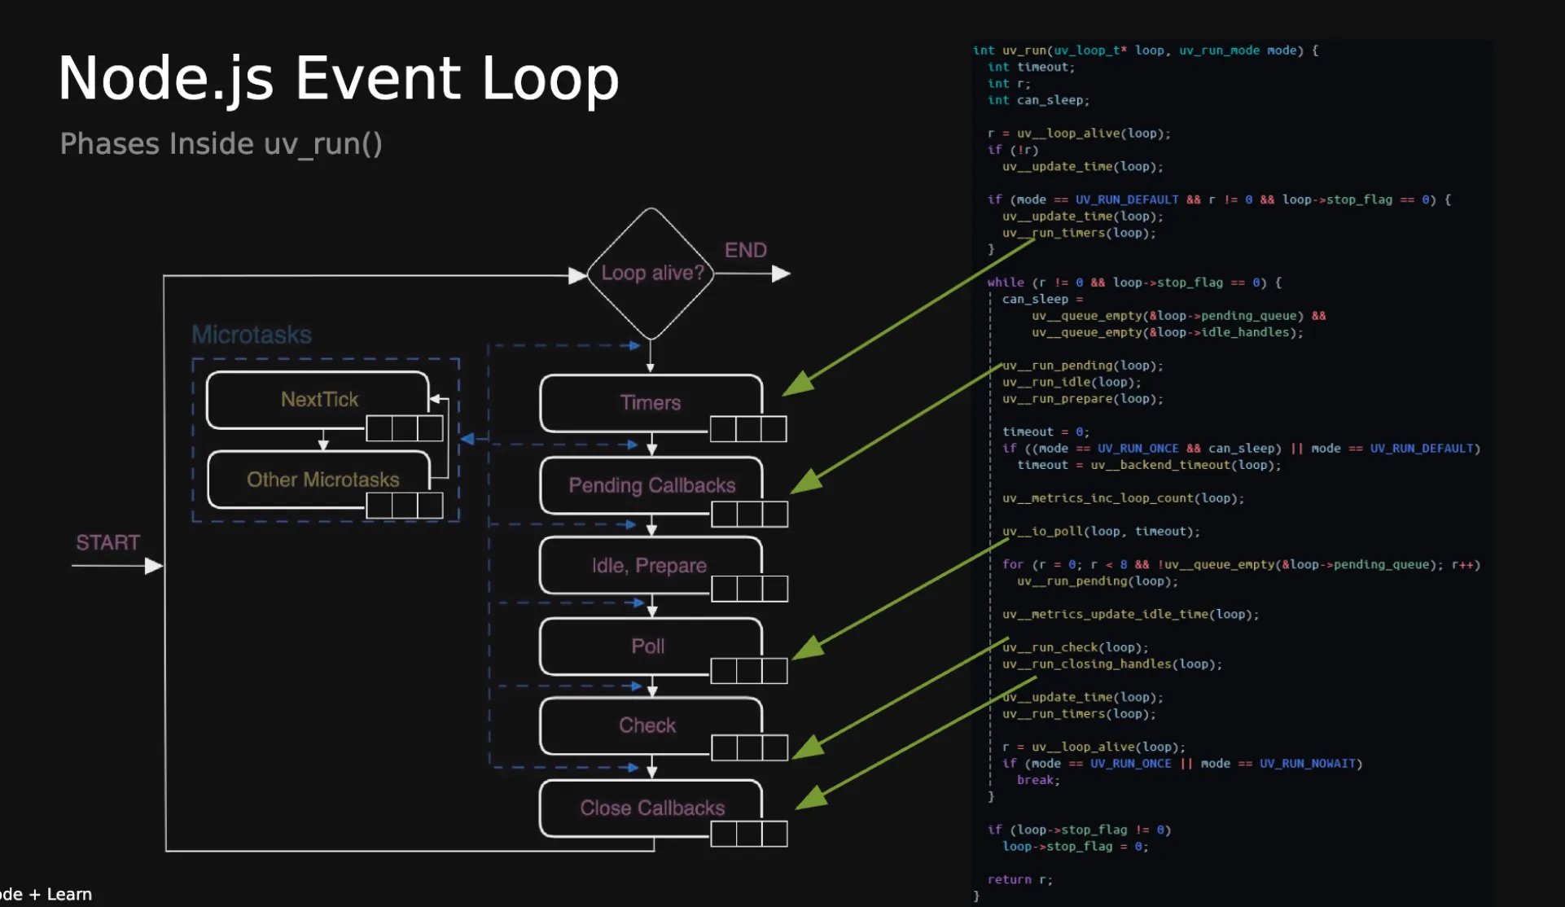Click the 'loop->stop_flag = 0;' line
Viewport: 1565px width, 907px height.
1076,847
